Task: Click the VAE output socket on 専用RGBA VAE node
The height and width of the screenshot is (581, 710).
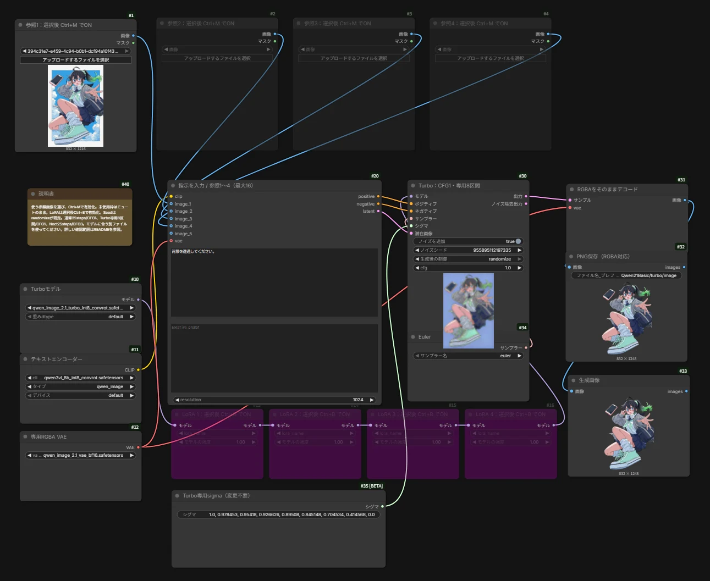Action: click(138, 447)
